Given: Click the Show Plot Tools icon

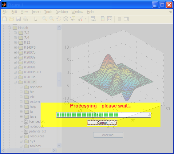Looking at the screenshot, I should (126, 19).
